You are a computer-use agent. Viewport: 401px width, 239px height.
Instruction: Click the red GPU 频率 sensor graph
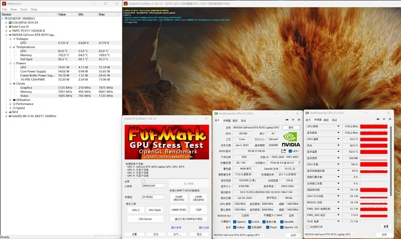coord(373,127)
